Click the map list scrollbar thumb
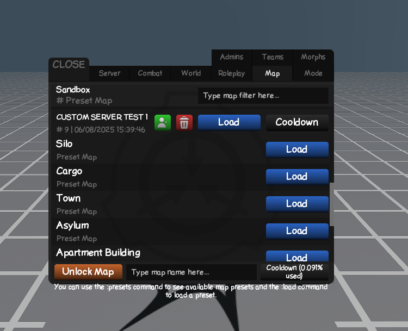This screenshot has width=408, height=331. coord(332,204)
